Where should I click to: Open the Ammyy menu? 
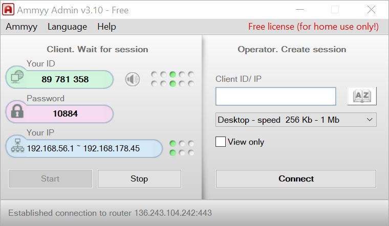tap(21, 27)
